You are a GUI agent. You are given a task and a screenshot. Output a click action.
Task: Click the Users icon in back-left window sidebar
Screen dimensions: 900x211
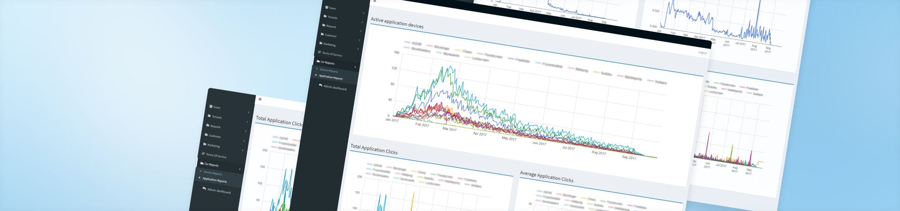[210, 106]
